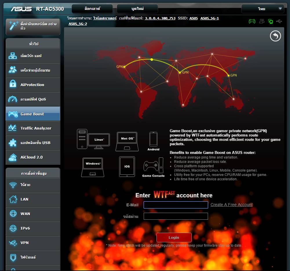
Task: Click the VPN arrows icon
Action: [13, 243]
